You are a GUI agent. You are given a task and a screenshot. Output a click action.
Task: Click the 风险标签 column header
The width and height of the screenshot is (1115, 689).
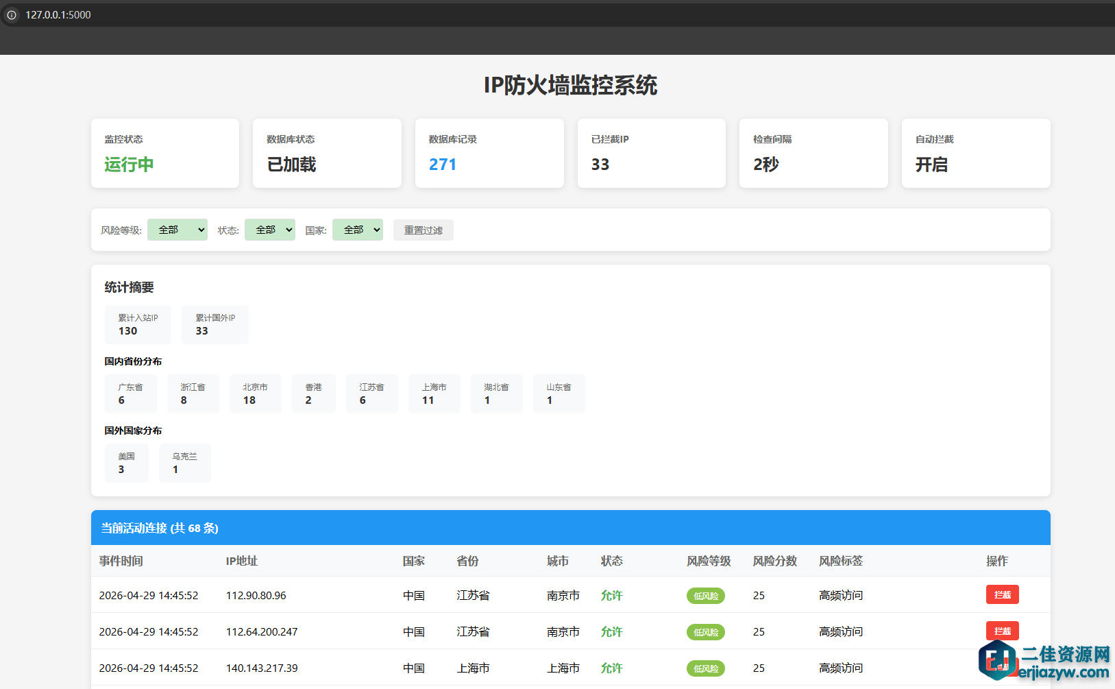coord(841,561)
